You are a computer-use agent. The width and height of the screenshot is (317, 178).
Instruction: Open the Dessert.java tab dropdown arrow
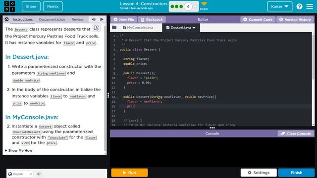point(194,28)
